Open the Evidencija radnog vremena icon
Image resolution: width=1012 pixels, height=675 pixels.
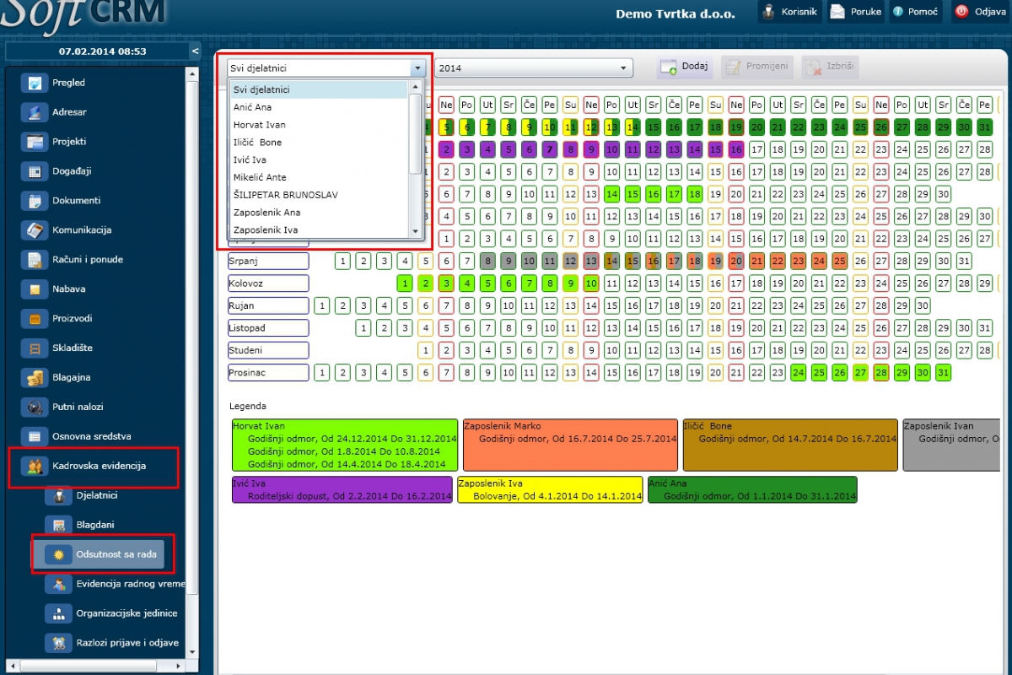click(x=59, y=584)
